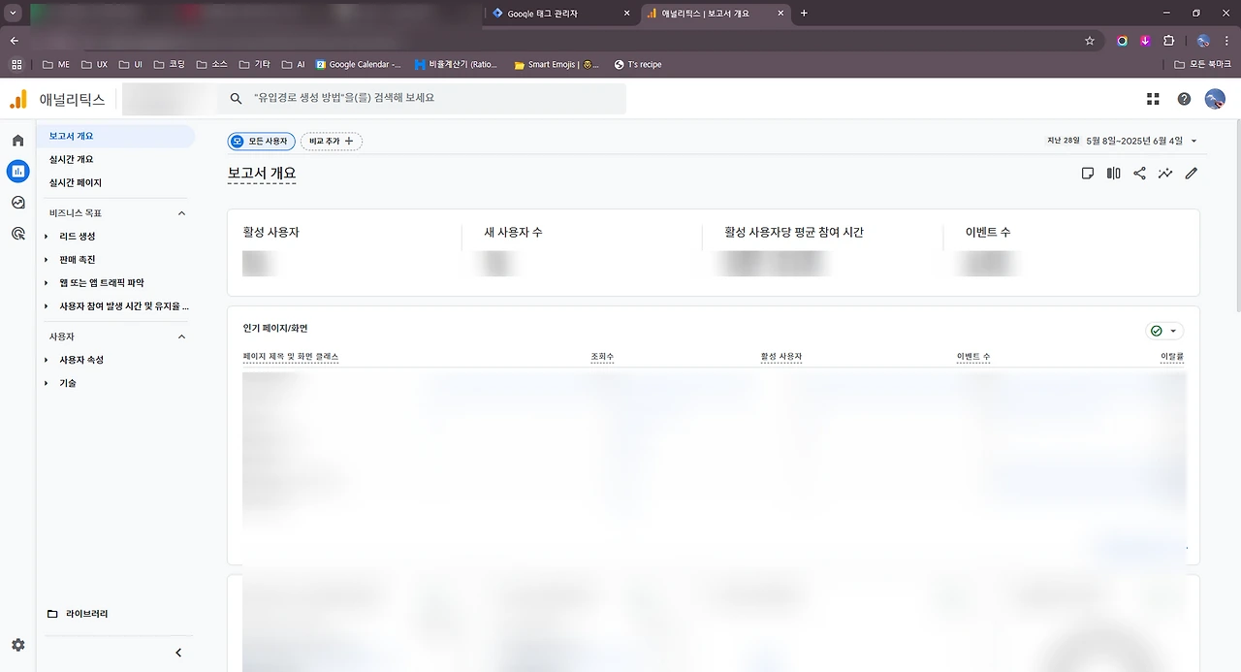
Task: Open the data quality checkmark dropdown
Action: click(x=1164, y=331)
